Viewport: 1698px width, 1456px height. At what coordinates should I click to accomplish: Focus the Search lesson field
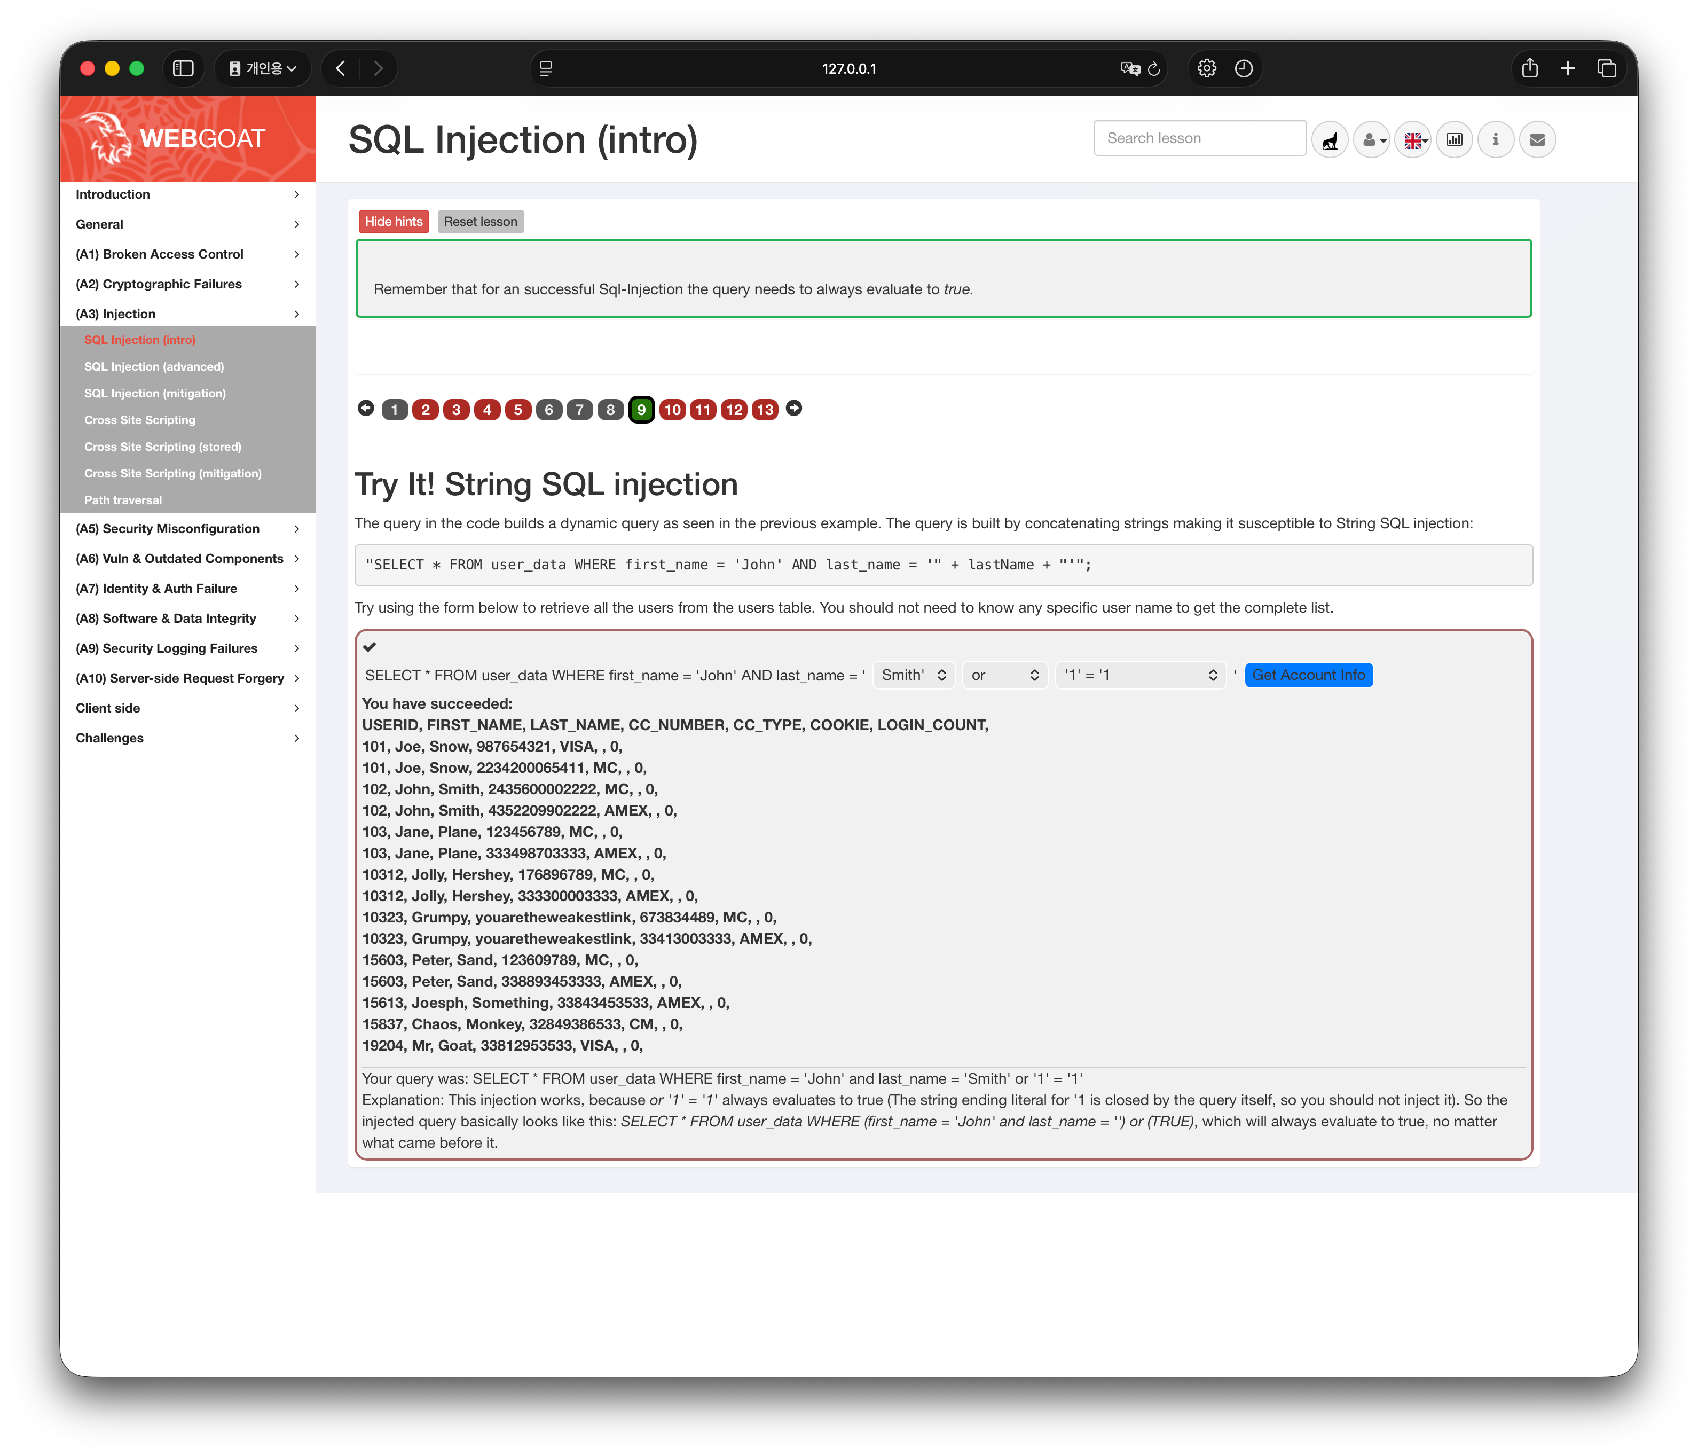point(1199,138)
